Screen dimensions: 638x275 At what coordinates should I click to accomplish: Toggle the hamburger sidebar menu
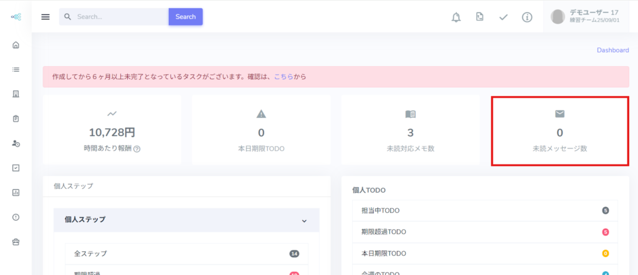tap(45, 17)
